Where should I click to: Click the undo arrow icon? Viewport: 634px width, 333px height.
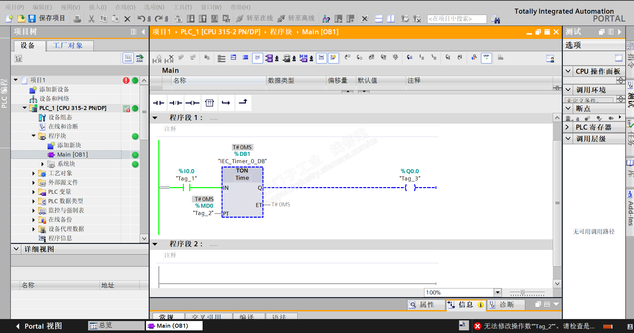click(x=141, y=19)
